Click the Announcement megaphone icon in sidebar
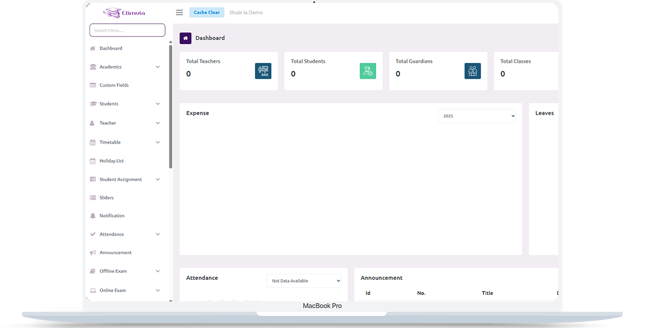This screenshot has height=328, width=649. (93, 253)
